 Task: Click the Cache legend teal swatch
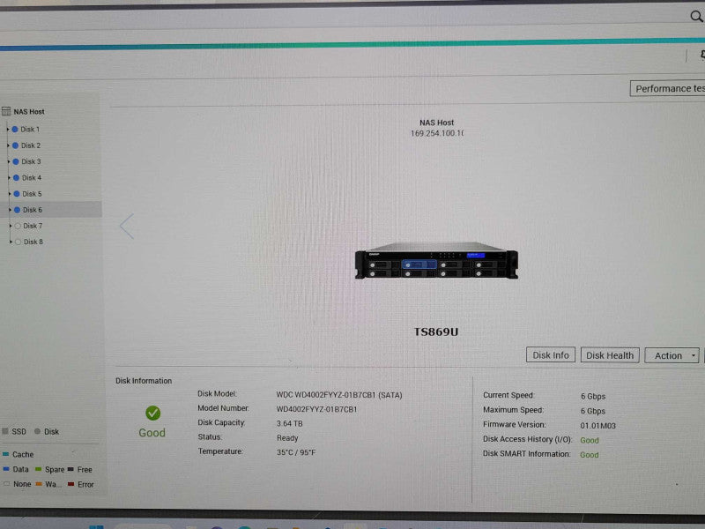point(6,454)
